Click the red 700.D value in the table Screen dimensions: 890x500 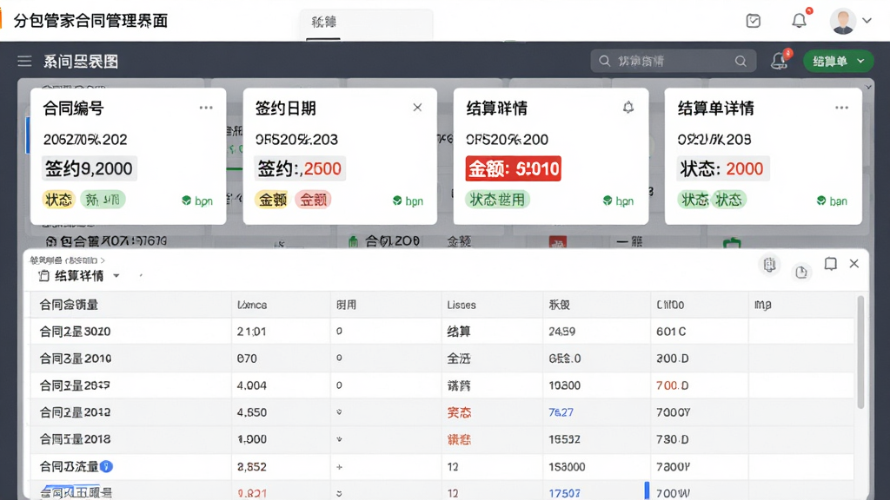(x=673, y=385)
